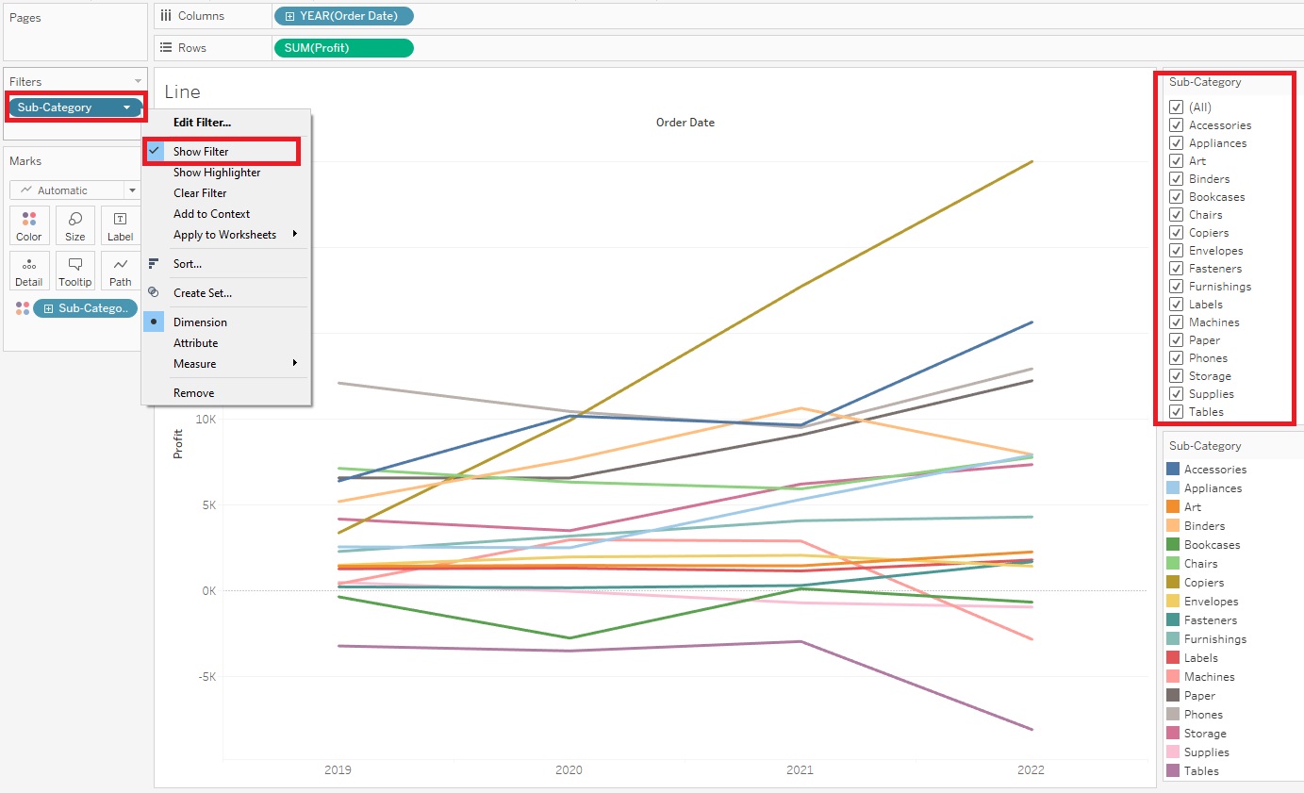Click the Columns shelf icon
Viewport: 1304px width, 793px height.
coord(166,16)
